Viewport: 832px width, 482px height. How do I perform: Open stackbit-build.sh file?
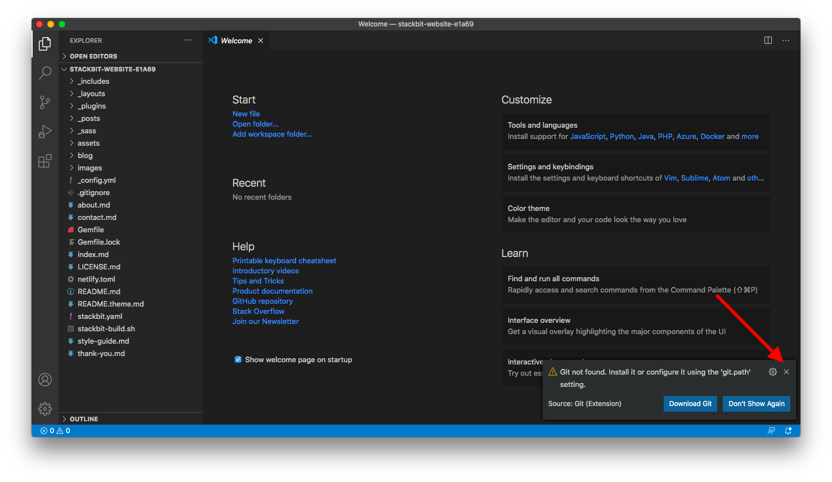[131, 329]
